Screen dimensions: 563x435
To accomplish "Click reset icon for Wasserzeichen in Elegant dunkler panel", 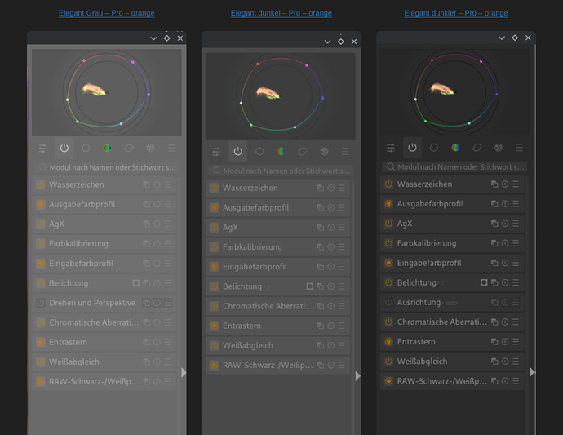I will 505,184.
